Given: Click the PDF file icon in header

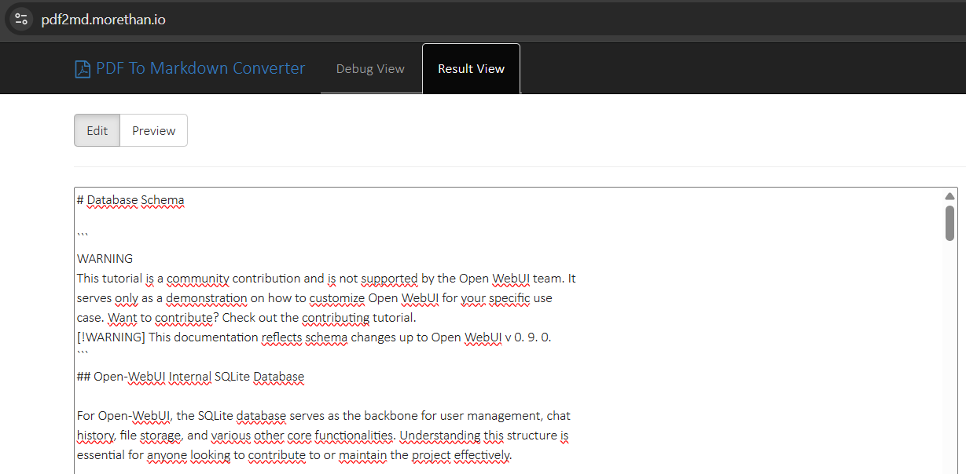Looking at the screenshot, I should pyautogui.click(x=82, y=69).
